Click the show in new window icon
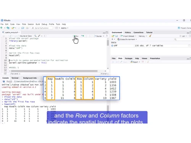 11,36
